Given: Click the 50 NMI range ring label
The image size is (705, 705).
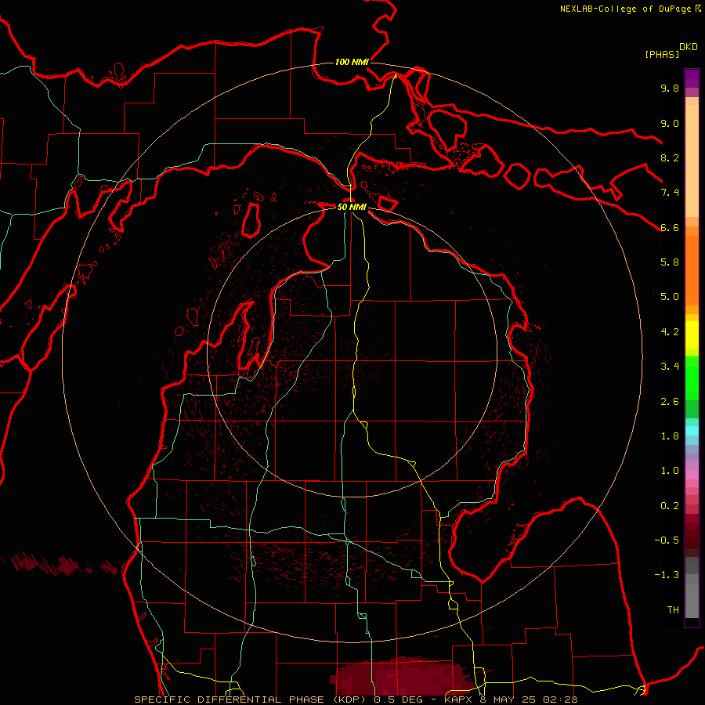Looking at the screenshot, I should coord(352,207).
